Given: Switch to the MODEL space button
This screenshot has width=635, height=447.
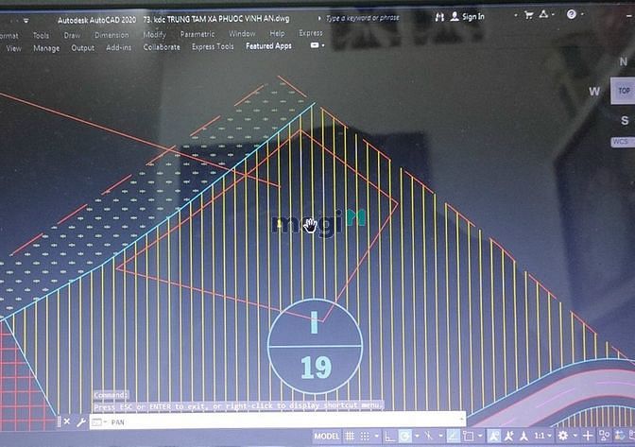Looking at the screenshot, I should point(326,436).
